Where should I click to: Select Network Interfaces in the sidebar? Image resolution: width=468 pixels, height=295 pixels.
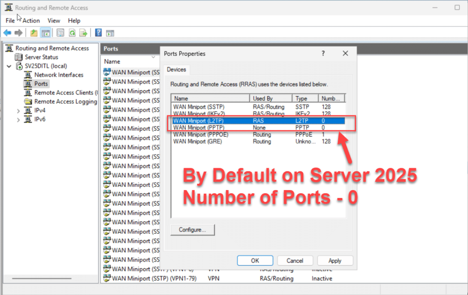pos(58,75)
